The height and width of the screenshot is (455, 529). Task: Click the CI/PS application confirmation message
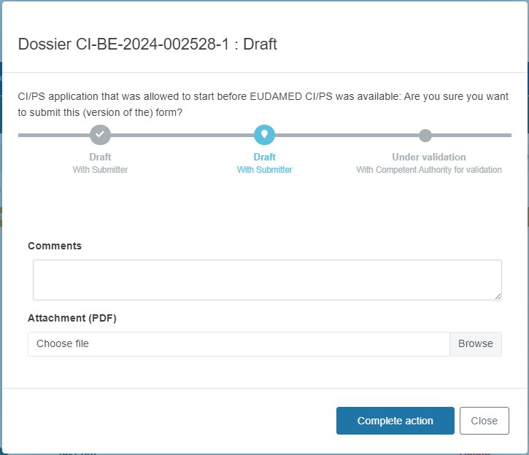coord(263,104)
